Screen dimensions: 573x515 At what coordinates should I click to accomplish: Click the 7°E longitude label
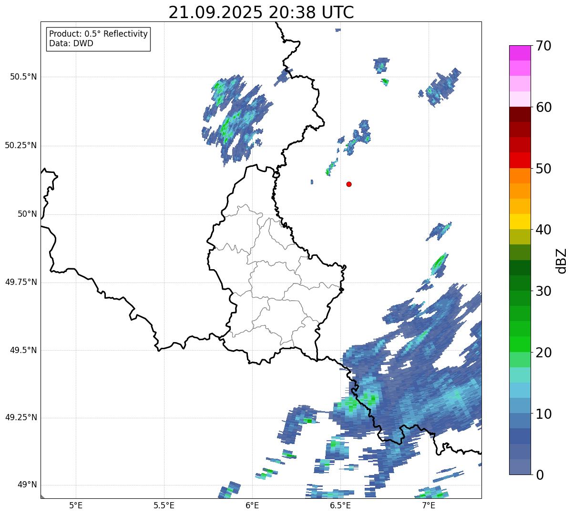point(429,505)
